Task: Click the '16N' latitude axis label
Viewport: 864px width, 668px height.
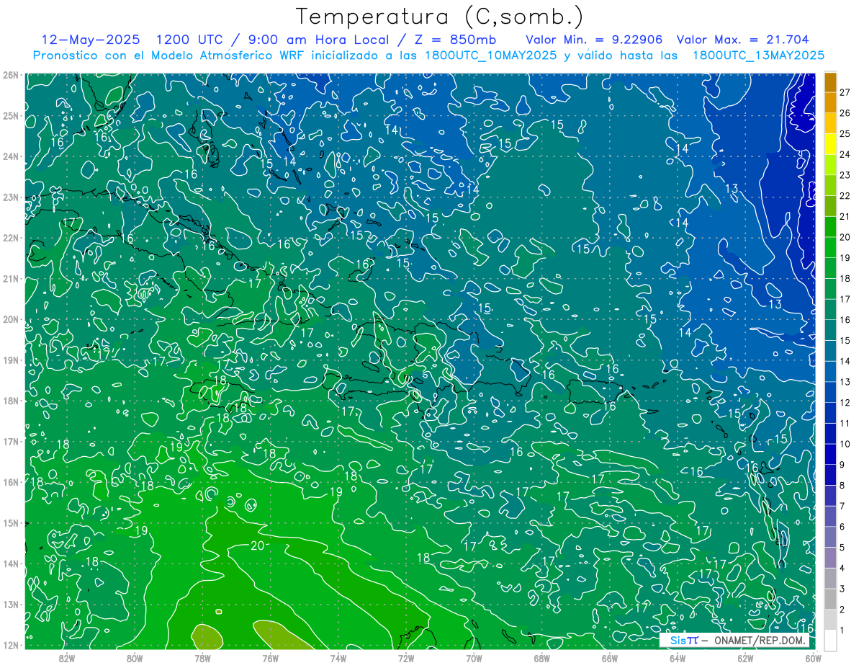Action: pos(11,482)
